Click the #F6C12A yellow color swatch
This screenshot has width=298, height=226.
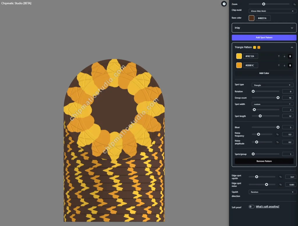point(239,56)
